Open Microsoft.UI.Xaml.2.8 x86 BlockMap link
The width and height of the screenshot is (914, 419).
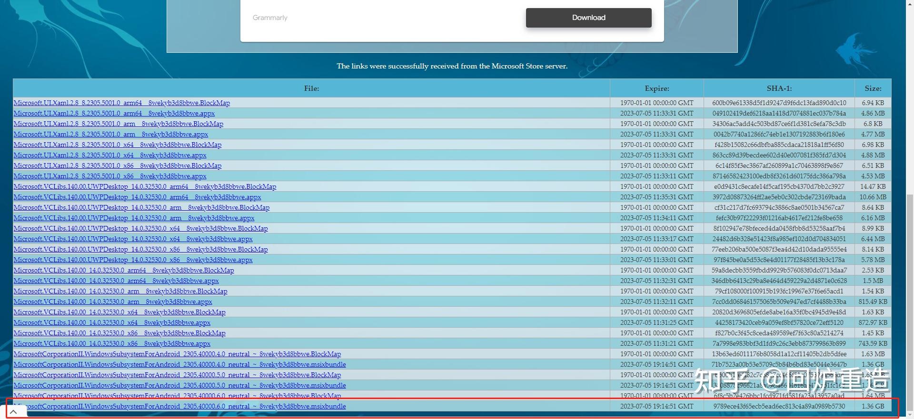(117, 166)
